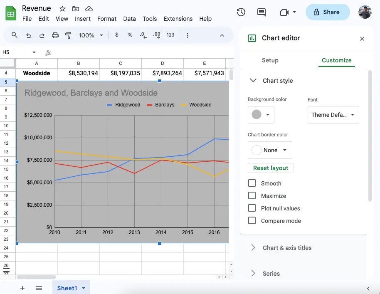Select the Paint format tool

68,35
